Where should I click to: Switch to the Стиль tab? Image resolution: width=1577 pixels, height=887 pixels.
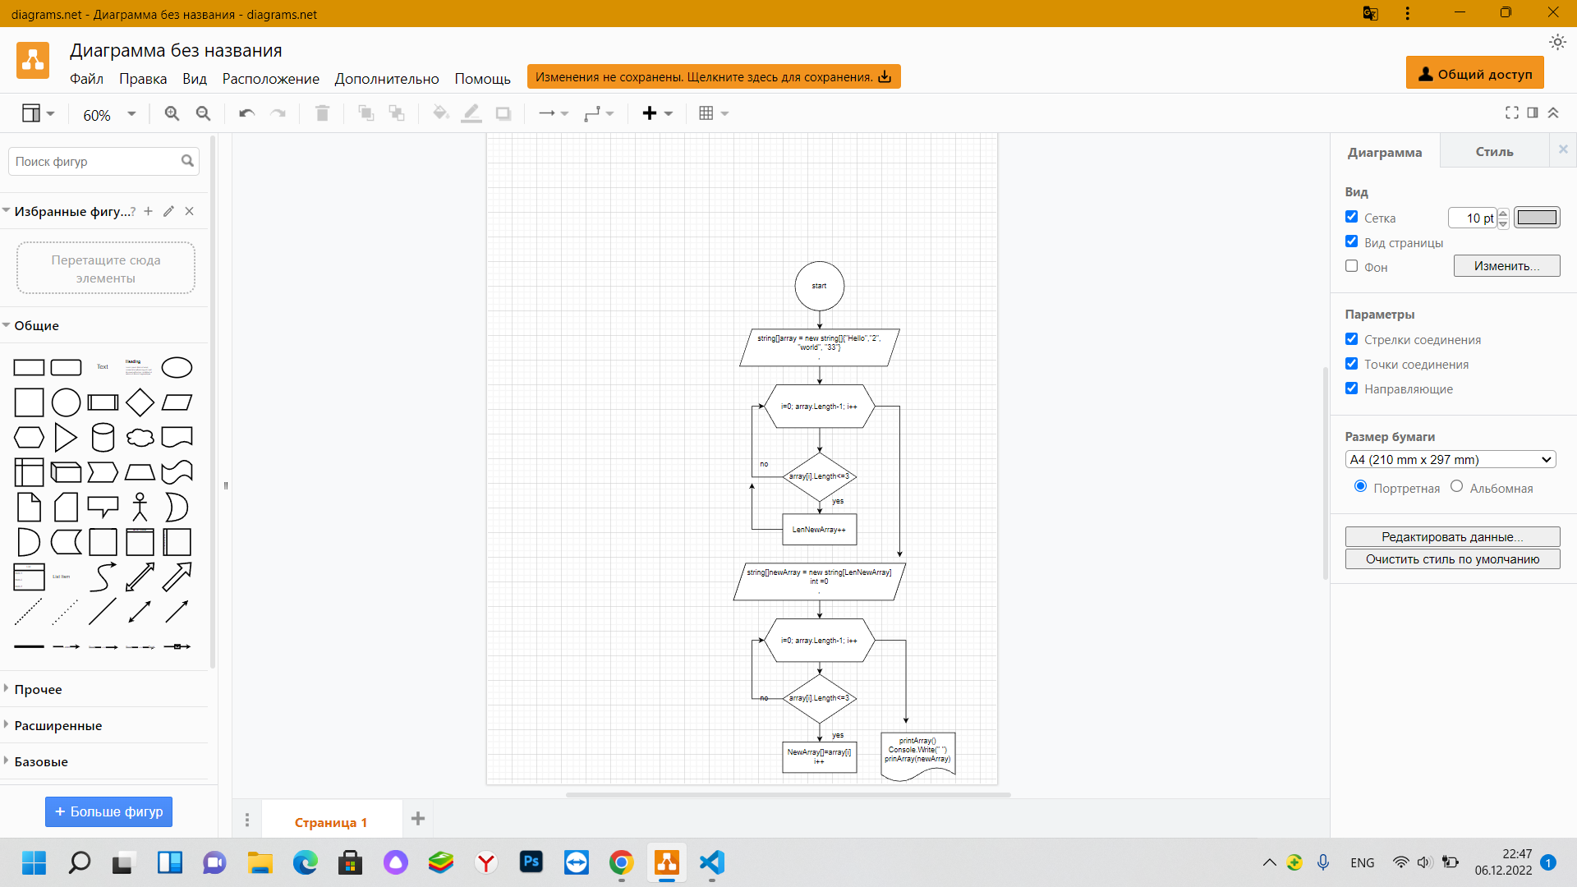point(1494,151)
